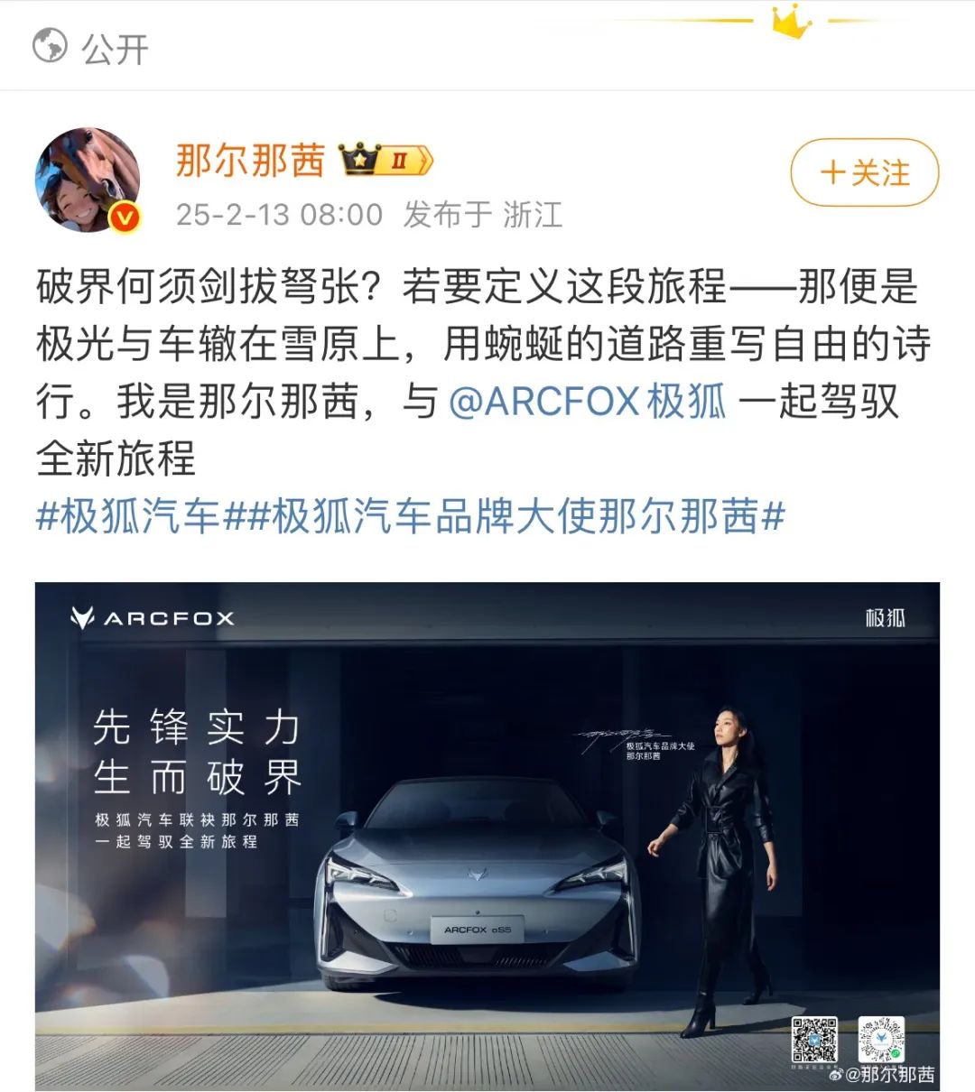The height and width of the screenshot is (1092, 975).
Task: Open the 公开 visibility setting
Action: point(90,48)
